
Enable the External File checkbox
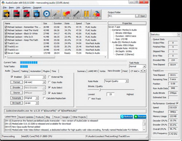[x=50, y=77]
